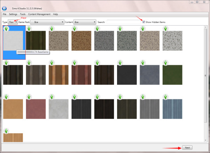Click plumbob icon on plain tan floor

pos(6,97)
